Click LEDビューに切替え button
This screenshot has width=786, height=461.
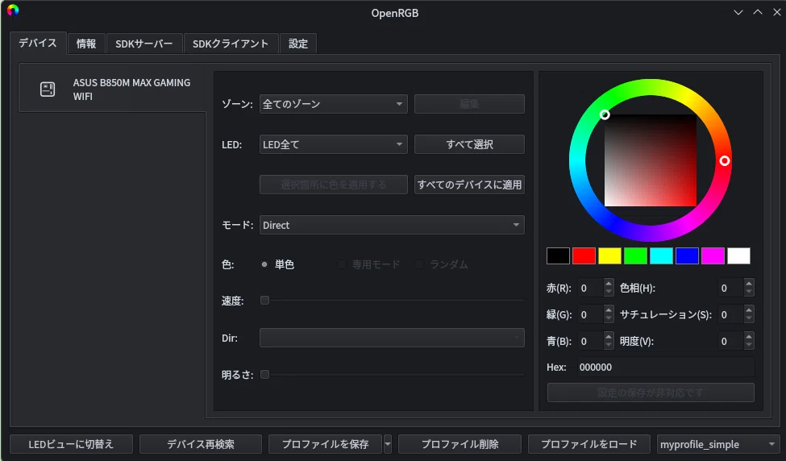click(x=71, y=444)
